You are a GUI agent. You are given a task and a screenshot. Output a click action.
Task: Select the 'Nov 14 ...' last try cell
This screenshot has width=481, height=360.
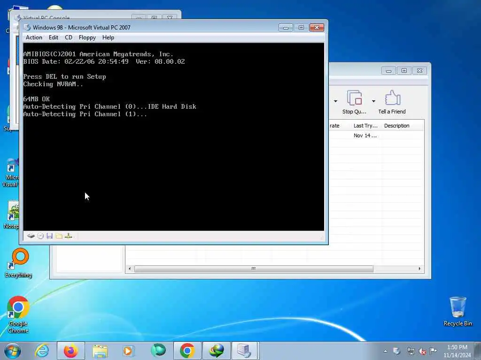click(x=365, y=135)
